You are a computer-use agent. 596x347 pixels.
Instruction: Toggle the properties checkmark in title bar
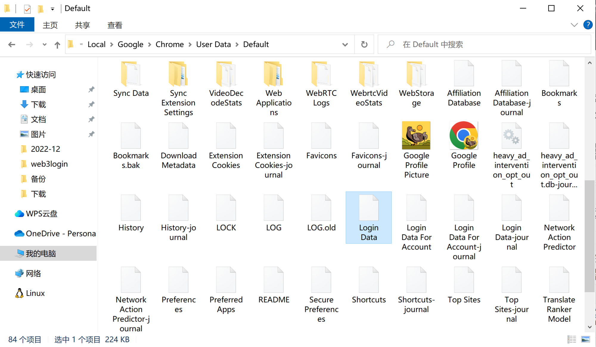tap(27, 9)
